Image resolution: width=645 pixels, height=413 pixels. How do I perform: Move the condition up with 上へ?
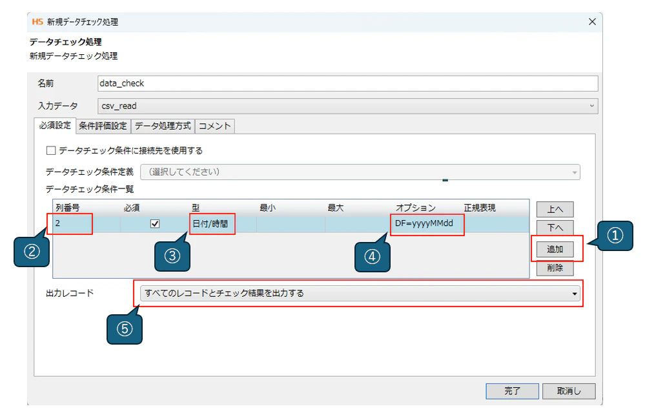pos(555,209)
